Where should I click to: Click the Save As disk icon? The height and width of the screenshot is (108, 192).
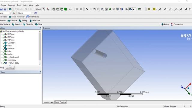pyautogui.click(x=5, y=9)
